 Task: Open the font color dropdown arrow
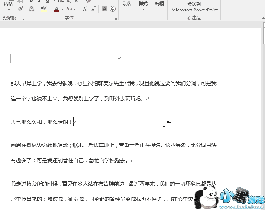click(x=62, y=9)
